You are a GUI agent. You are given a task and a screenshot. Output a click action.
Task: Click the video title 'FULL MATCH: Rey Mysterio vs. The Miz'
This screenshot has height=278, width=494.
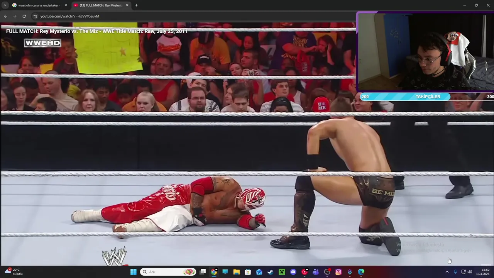pyautogui.click(x=97, y=31)
